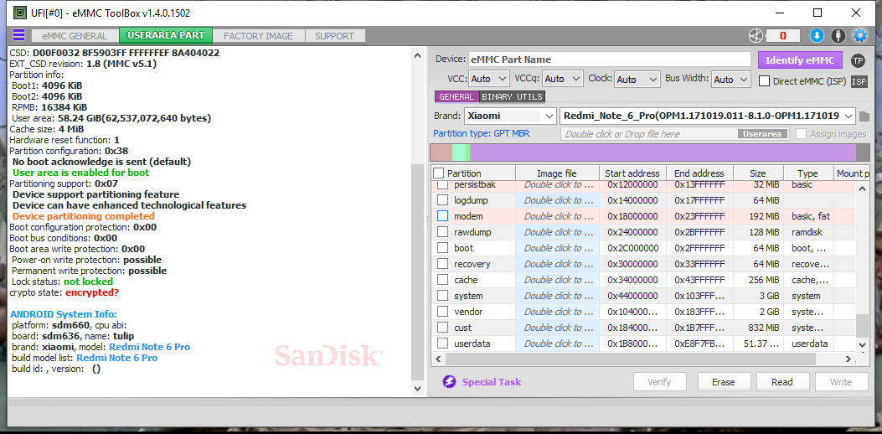This screenshot has width=882, height=434.
Task: Check the recovery partition checkbox
Action: 443,263
